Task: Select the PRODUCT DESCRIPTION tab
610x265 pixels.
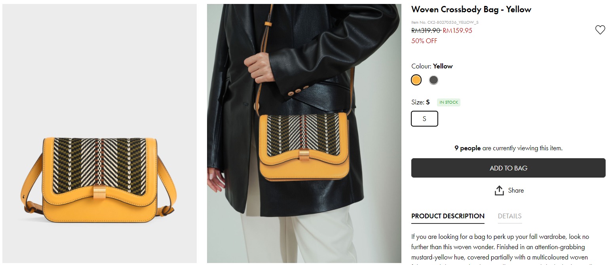Action: pos(448,216)
